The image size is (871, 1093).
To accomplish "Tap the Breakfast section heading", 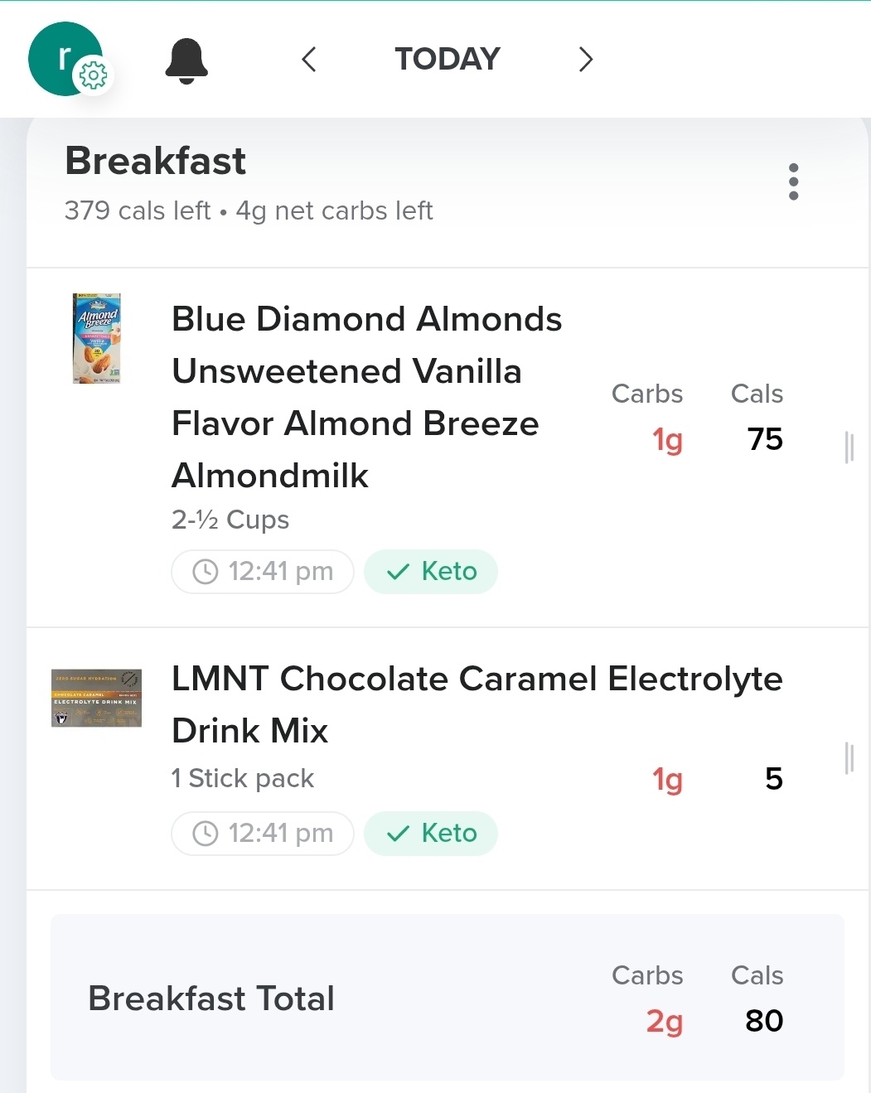I will (156, 161).
